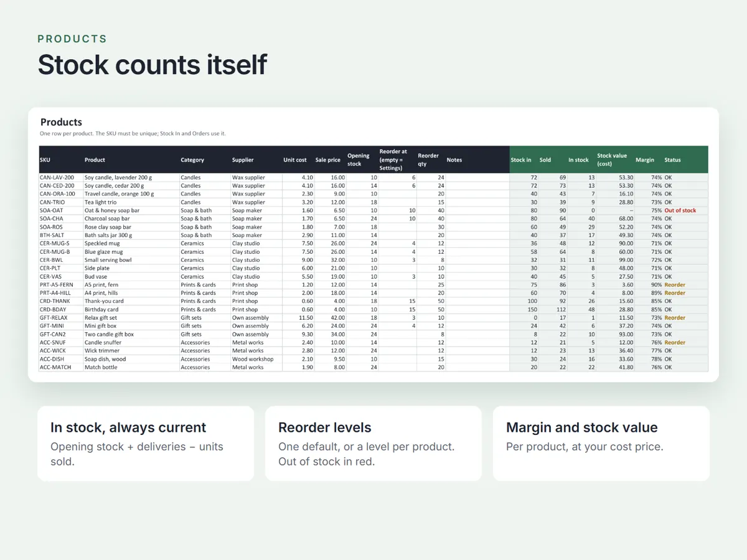Open the 'In stock, always current' card
747x560 pixels.
[x=146, y=444]
